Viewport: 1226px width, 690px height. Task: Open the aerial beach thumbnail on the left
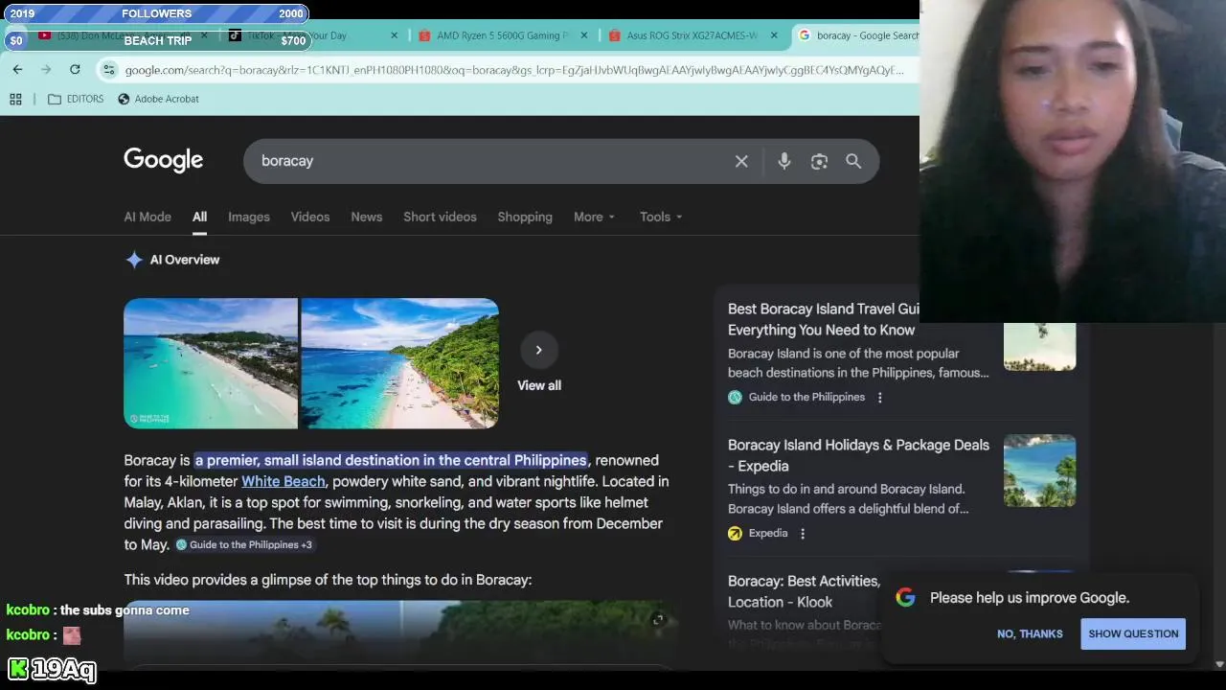211,363
